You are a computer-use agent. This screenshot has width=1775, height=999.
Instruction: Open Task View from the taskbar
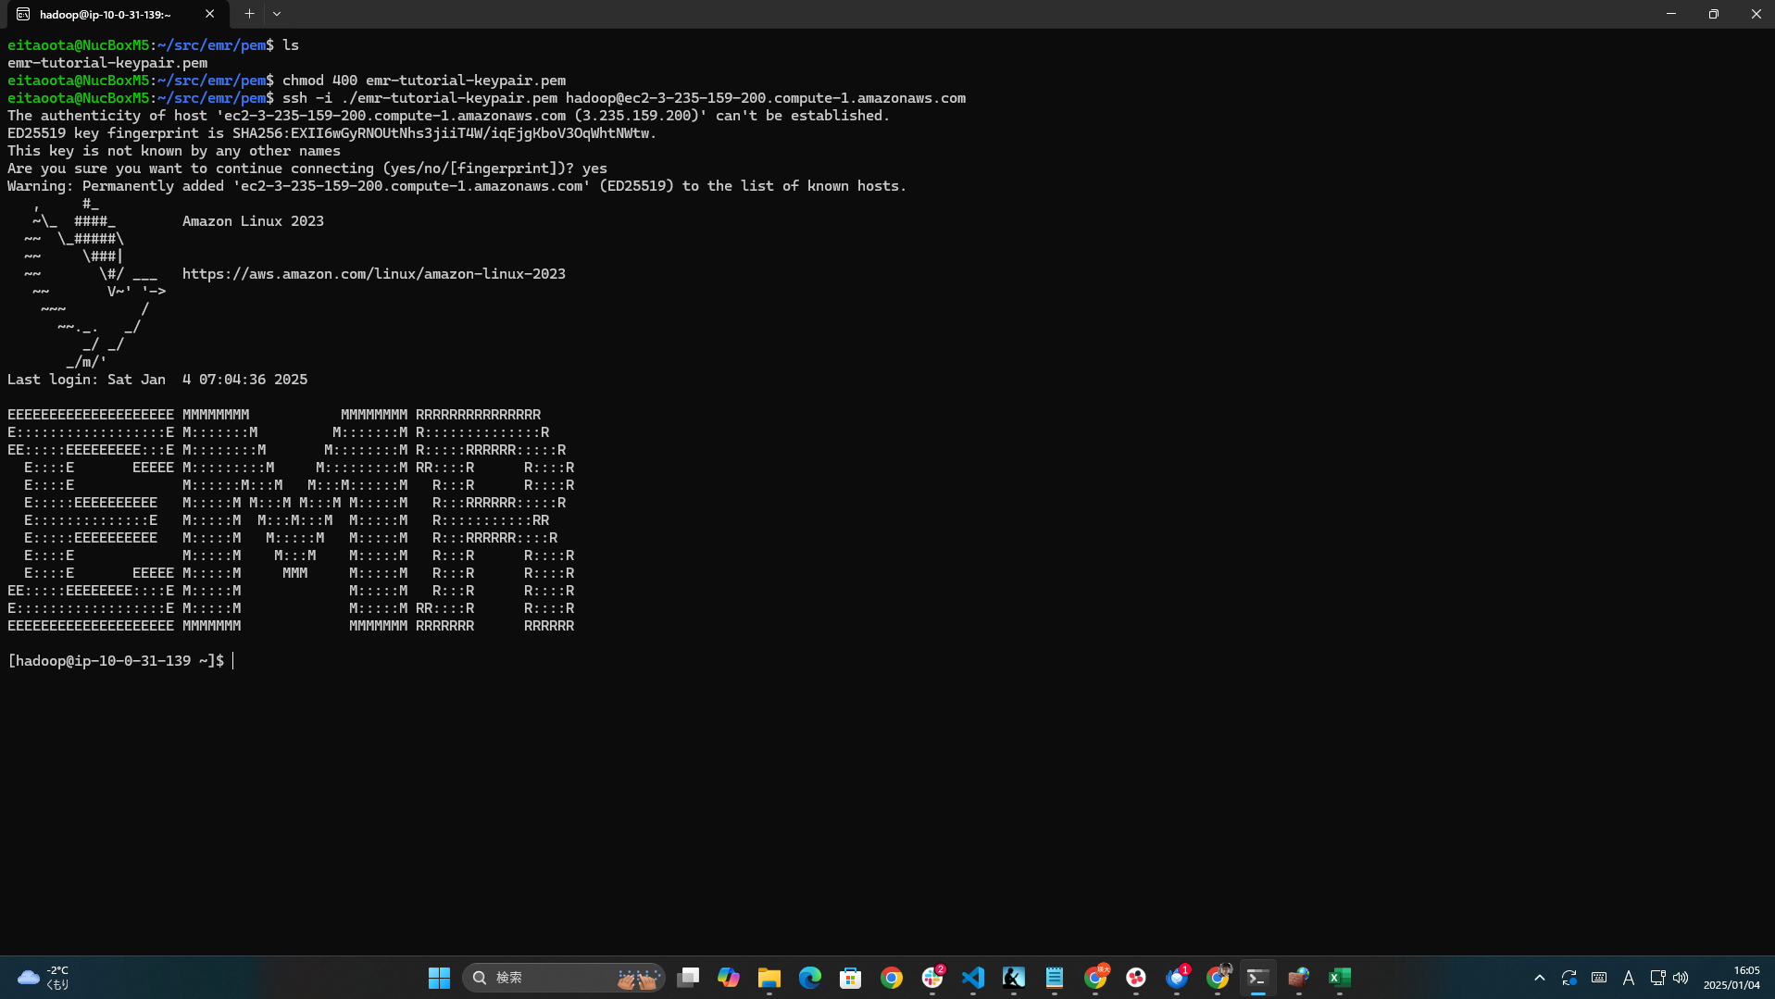click(688, 978)
